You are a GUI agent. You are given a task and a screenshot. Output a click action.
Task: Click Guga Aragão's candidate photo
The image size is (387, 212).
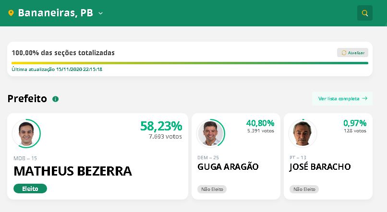(x=210, y=133)
